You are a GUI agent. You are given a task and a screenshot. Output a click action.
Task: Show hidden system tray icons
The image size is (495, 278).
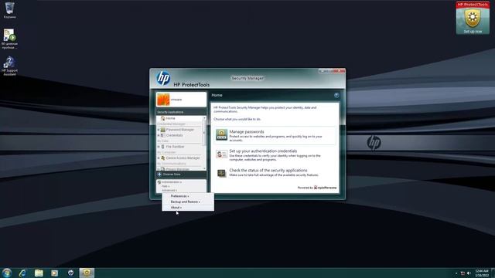pos(456,273)
